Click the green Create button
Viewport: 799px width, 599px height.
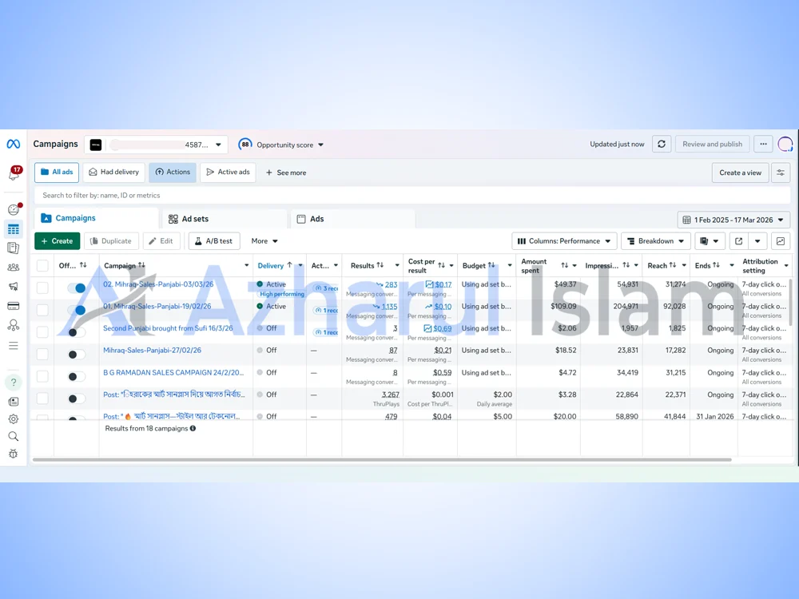(x=57, y=241)
